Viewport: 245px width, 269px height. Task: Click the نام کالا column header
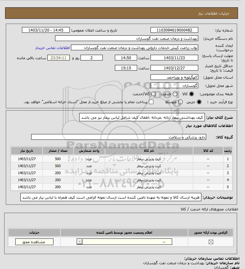click(x=149, y=151)
